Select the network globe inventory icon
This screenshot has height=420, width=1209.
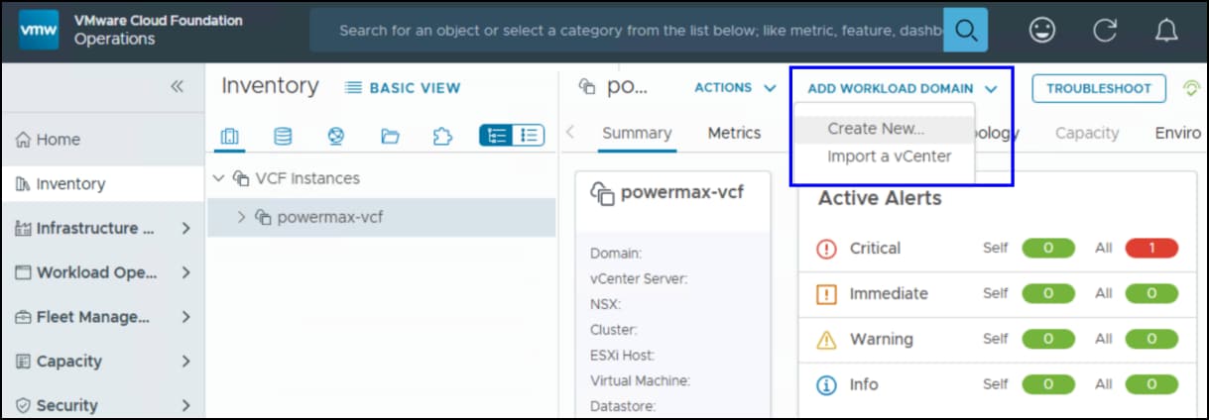coord(335,136)
